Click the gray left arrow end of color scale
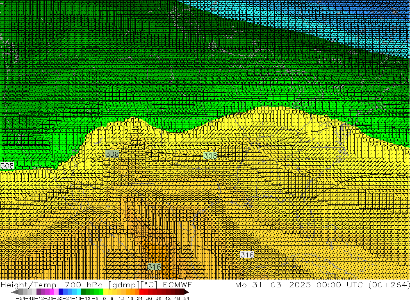The width and height of the screenshot is (410, 300). click(x=15, y=292)
